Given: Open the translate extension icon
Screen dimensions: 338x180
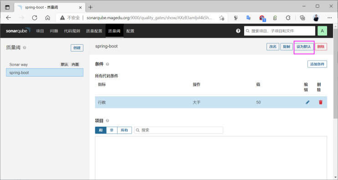Looking at the screenshot, I should point(249,18).
